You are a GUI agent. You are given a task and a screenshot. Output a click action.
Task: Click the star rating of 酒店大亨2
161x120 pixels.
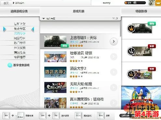coord(76,76)
